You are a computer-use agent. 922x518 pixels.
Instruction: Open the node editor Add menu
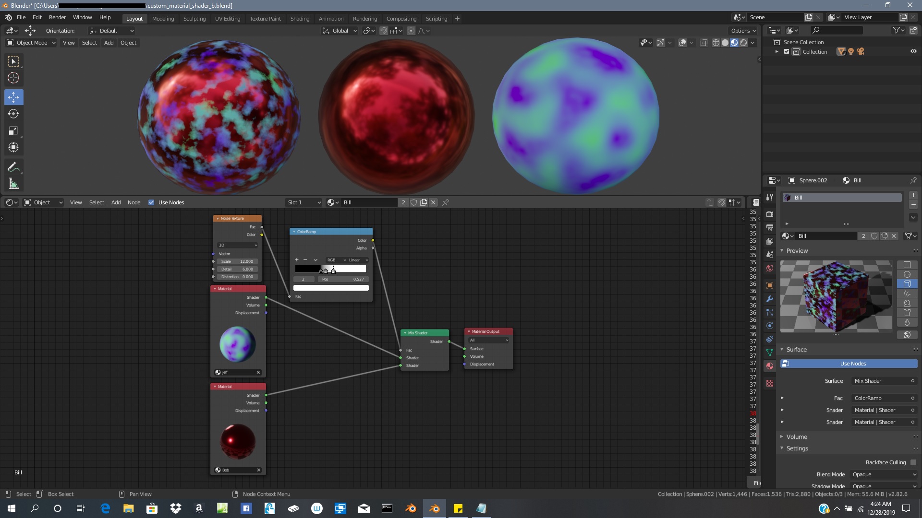coord(116,202)
